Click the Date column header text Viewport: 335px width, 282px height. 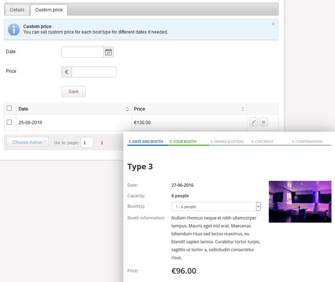coord(23,109)
